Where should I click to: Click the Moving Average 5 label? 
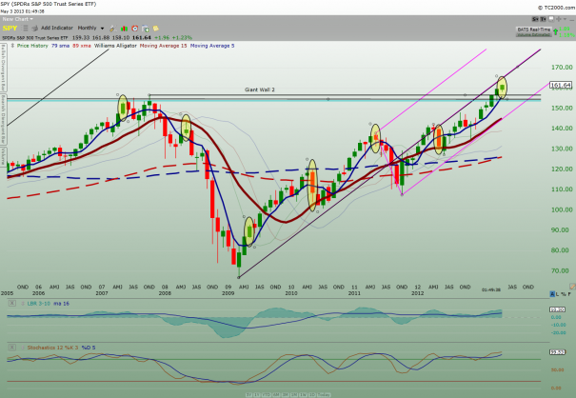pyautogui.click(x=212, y=46)
